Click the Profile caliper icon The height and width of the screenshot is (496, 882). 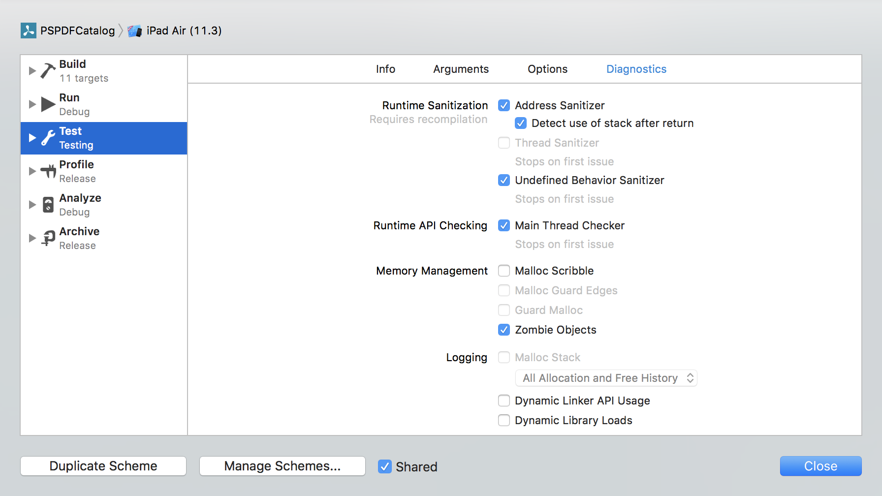(x=48, y=171)
